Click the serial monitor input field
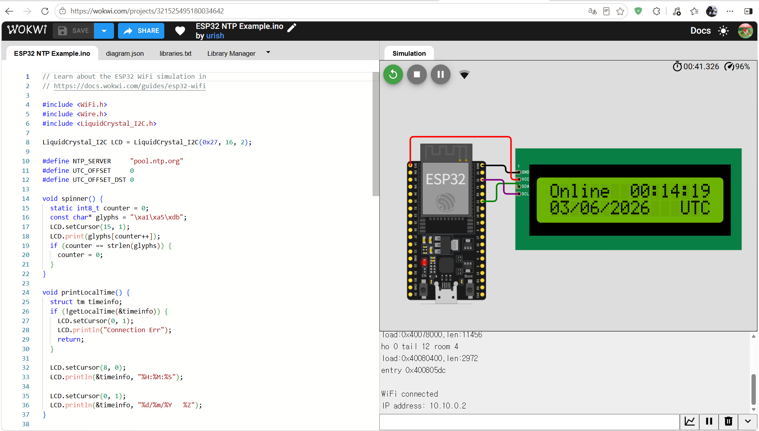The width and height of the screenshot is (759, 431). 529,422
